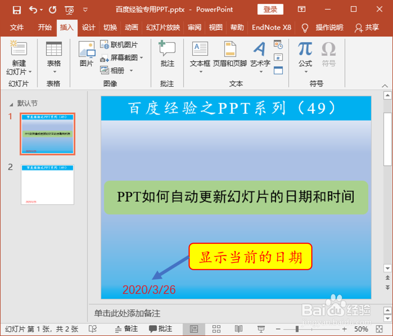This screenshot has width=393, height=336.
Task: Click the spell check status icon
Action: [92, 329]
